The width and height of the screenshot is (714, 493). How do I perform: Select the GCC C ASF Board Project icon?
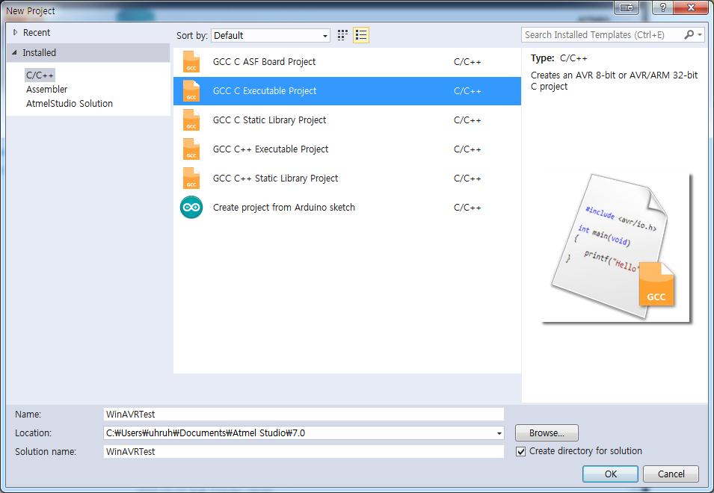tap(192, 61)
